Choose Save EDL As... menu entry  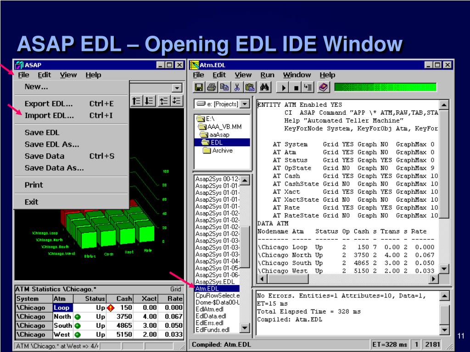pyautogui.click(x=71, y=144)
